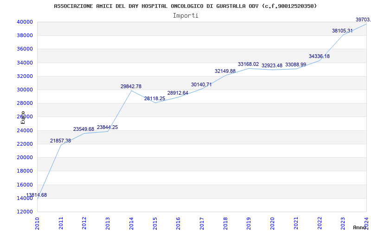Select the x-axis year 2015
371x232 pixels.
click(155, 224)
